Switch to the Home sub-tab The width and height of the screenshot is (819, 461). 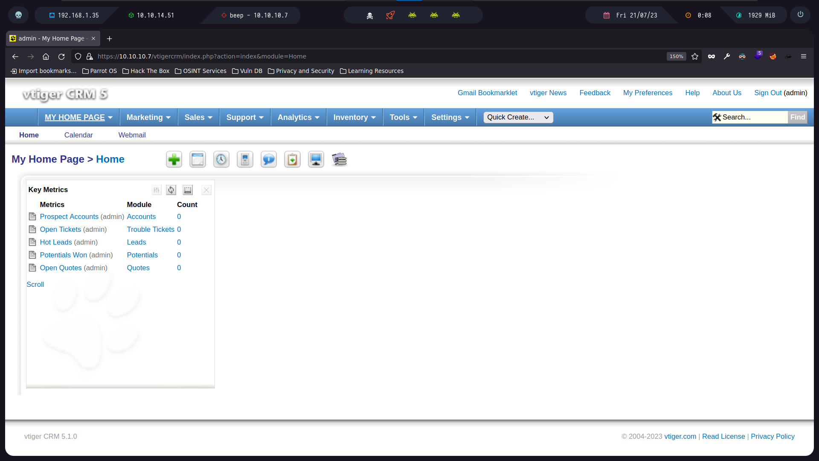click(x=29, y=135)
